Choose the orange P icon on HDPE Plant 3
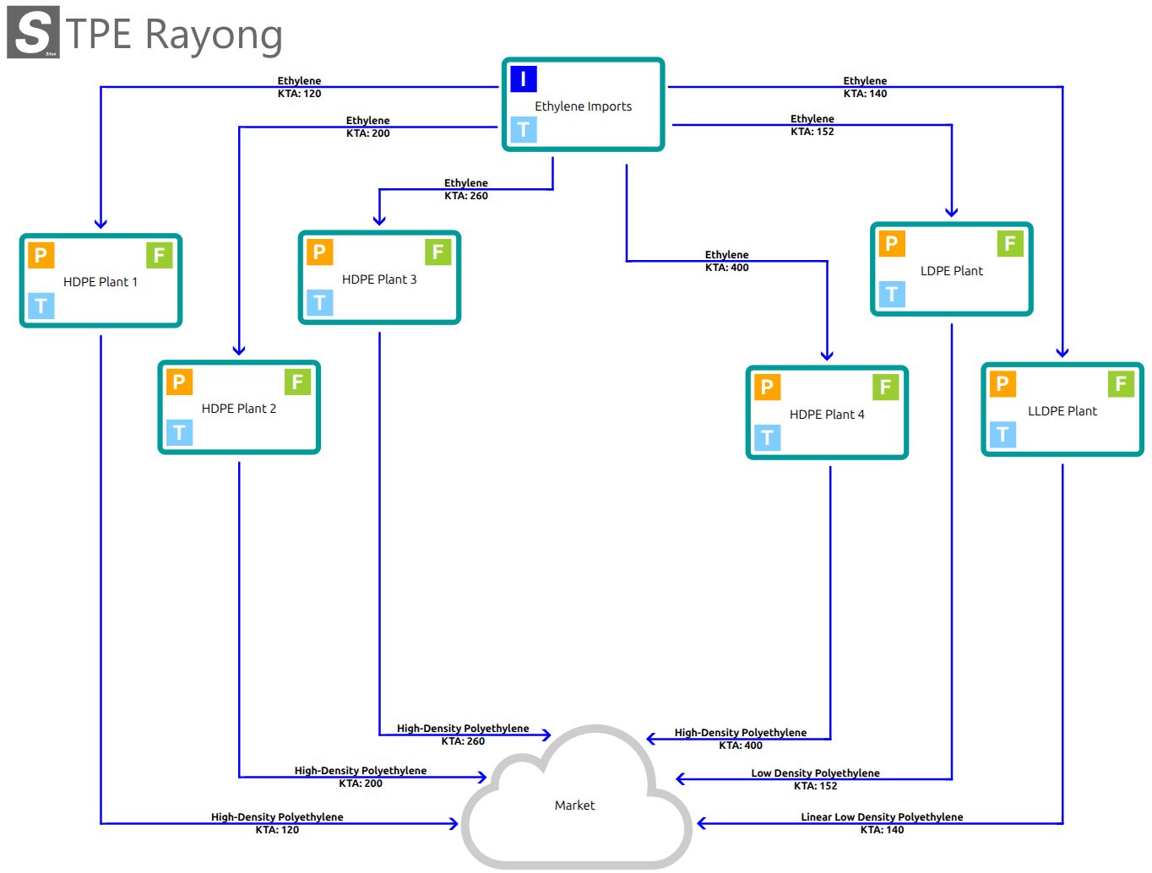Screen dimensions: 1152x873 tap(319, 252)
